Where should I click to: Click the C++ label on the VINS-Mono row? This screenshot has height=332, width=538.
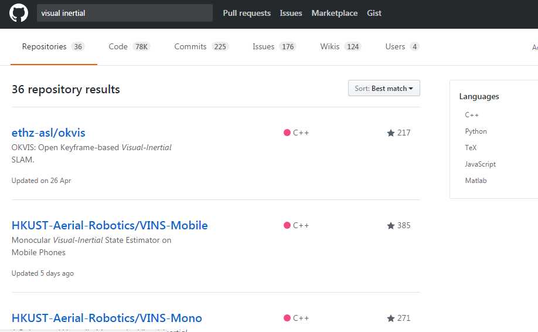click(x=301, y=319)
